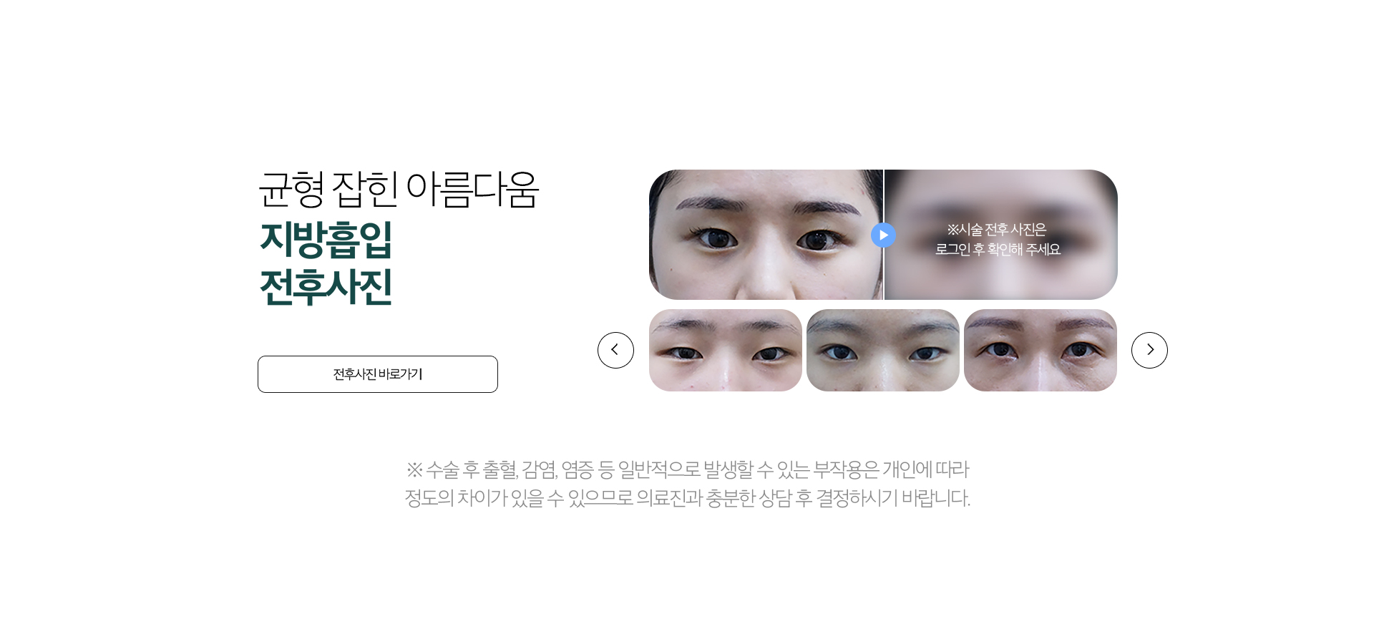Click the previous arrow beside the thumbnails
1374x619 pixels.
(615, 350)
